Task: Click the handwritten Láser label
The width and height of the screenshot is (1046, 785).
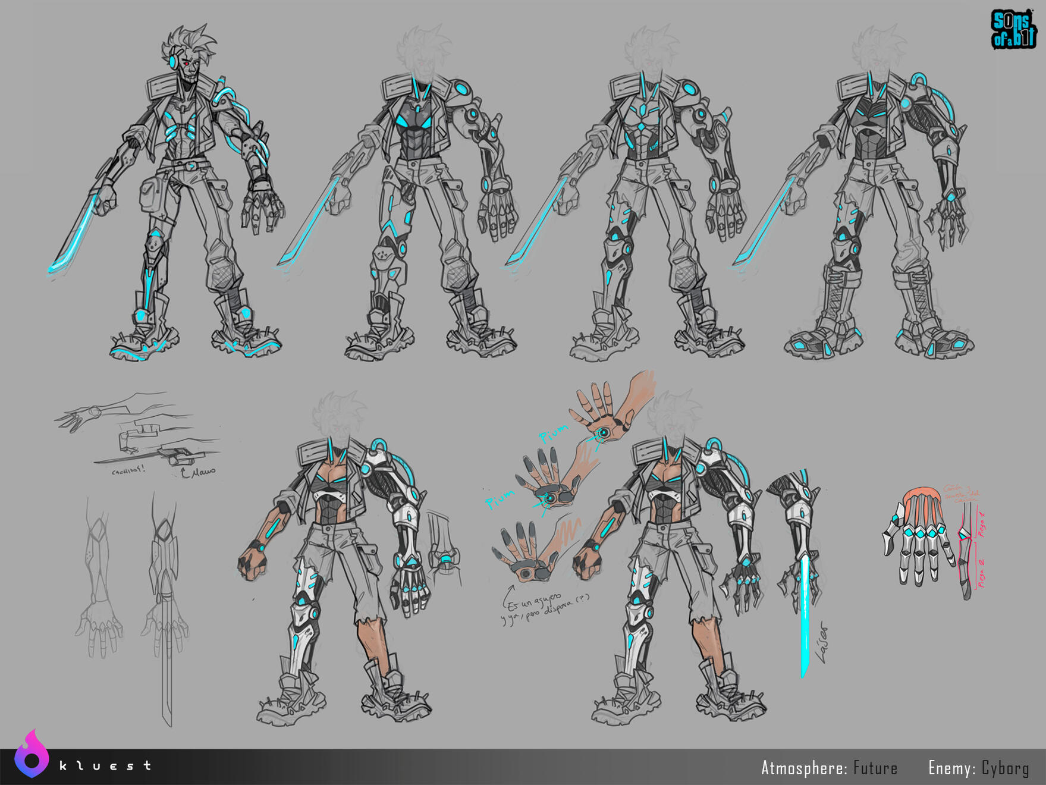Action: [822, 642]
